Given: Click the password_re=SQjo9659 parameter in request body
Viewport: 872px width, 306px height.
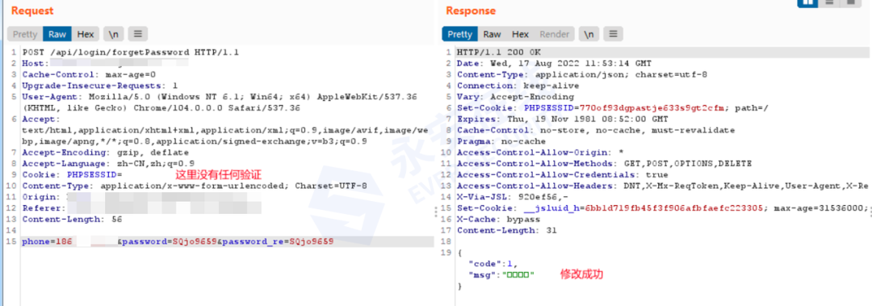Looking at the screenshot, I should pyautogui.click(x=278, y=241).
